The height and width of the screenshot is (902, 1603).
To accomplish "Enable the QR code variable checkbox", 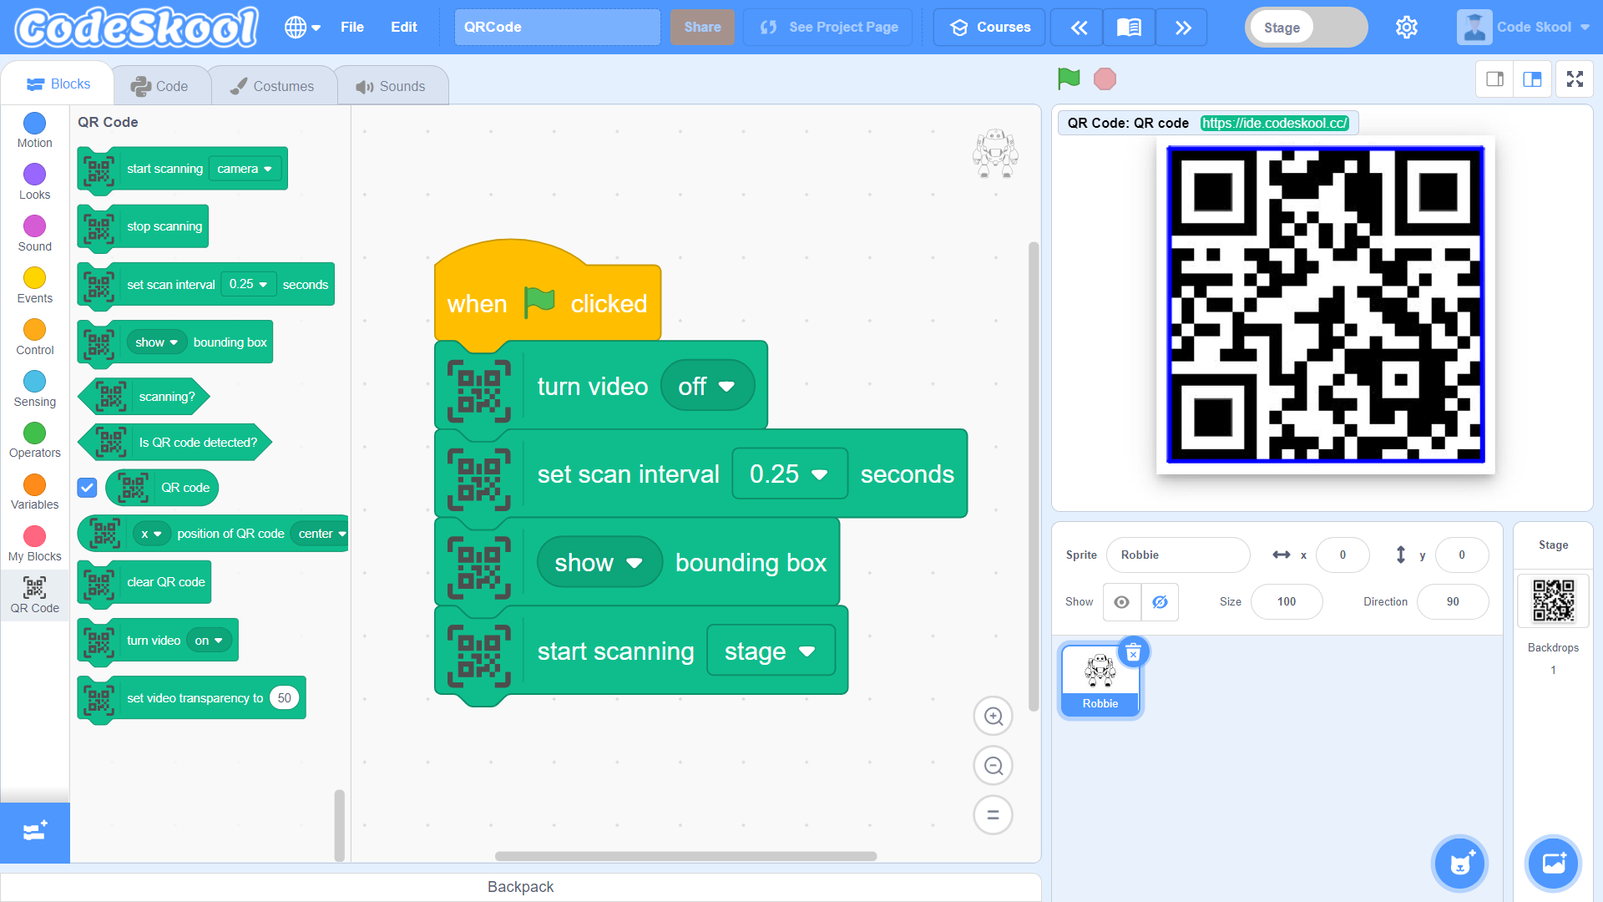I will (x=87, y=487).
